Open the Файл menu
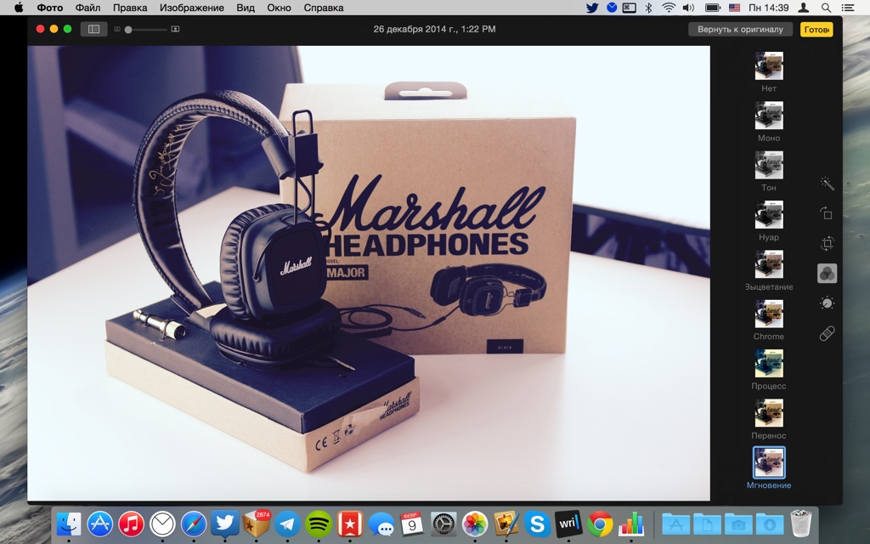870x544 pixels. tap(88, 8)
